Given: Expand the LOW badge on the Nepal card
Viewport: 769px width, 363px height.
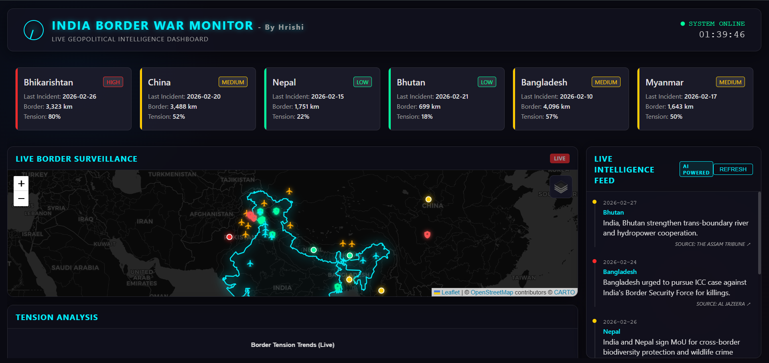Looking at the screenshot, I should pyautogui.click(x=362, y=82).
